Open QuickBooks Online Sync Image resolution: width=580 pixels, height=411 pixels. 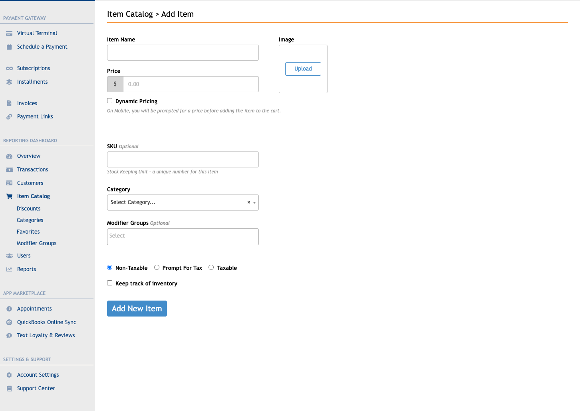click(47, 323)
